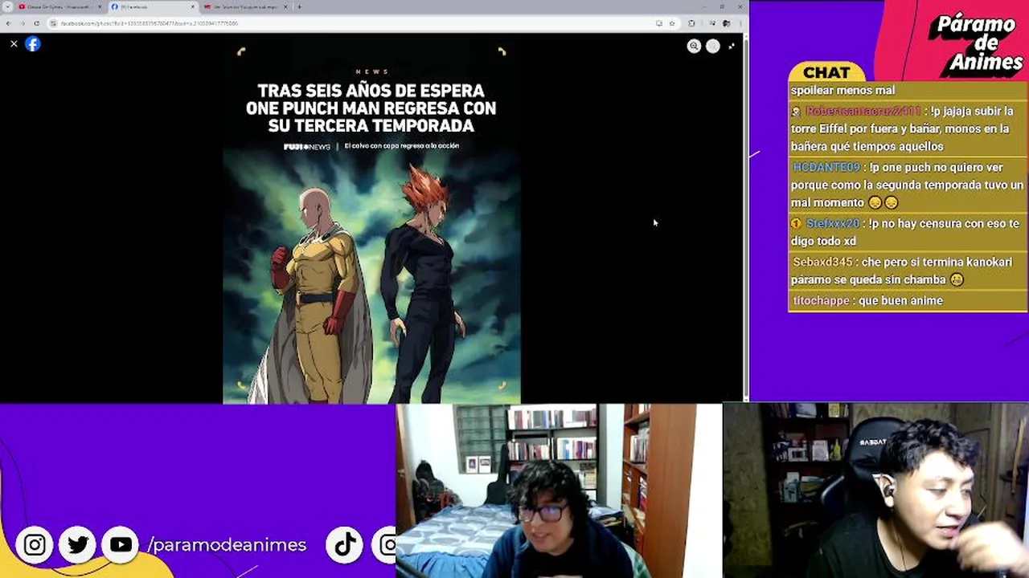Switch to the third browser tab

(x=247, y=6)
